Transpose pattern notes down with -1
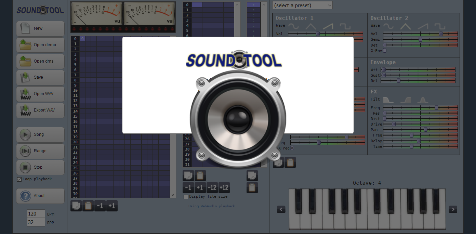The width and height of the screenshot is (476, 234). point(188,188)
